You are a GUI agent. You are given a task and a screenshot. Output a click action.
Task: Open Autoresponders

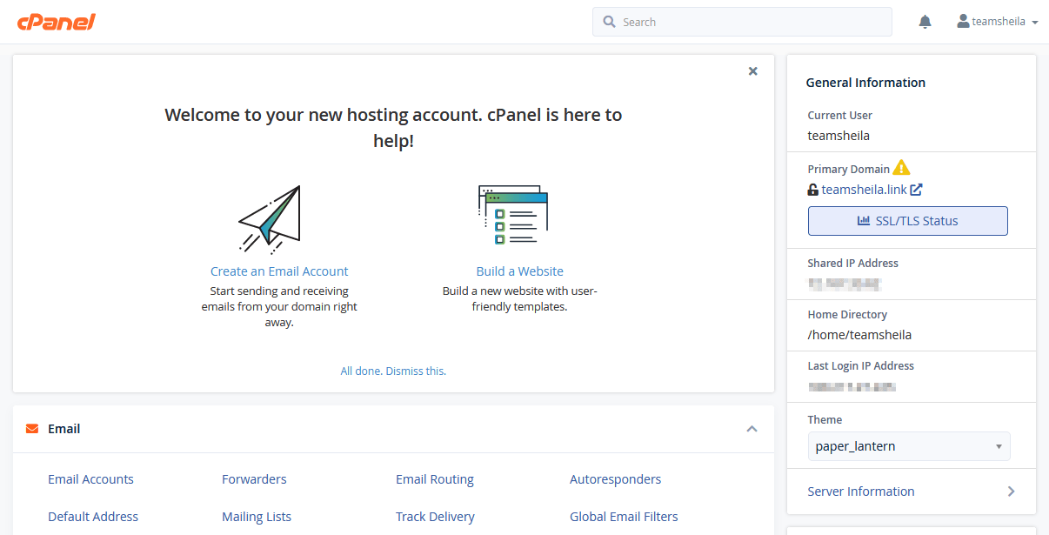coord(616,479)
